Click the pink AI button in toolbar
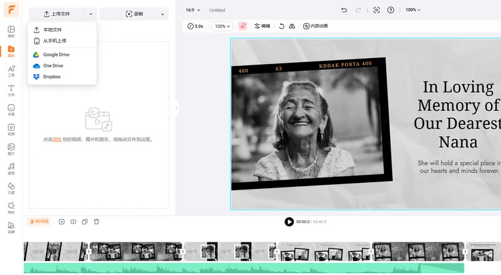 tap(242, 26)
